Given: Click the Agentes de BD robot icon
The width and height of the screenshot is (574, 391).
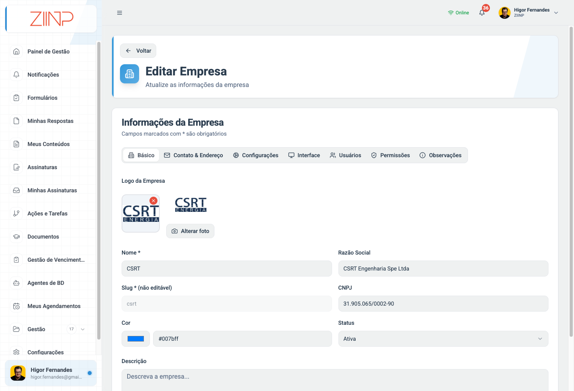Looking at the screenshot, I should [x=16, y=283].
